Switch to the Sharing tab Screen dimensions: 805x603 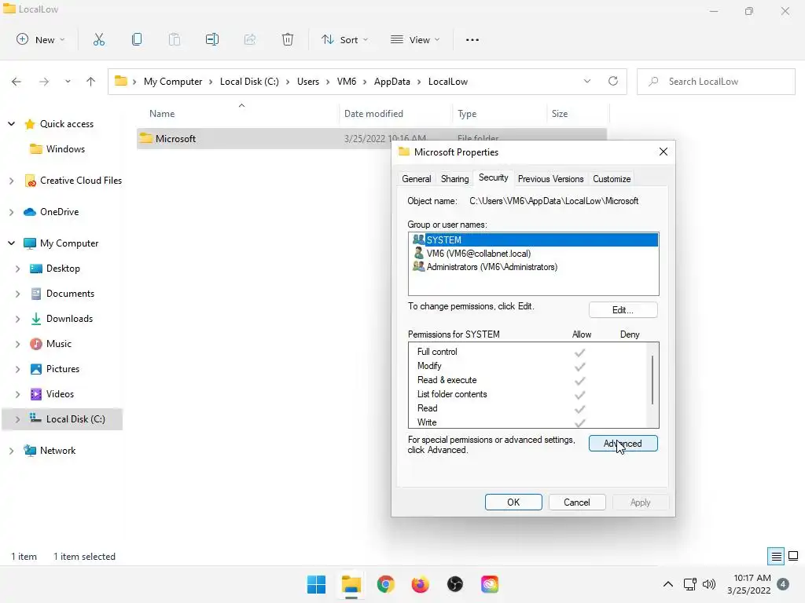coord(455,179)
